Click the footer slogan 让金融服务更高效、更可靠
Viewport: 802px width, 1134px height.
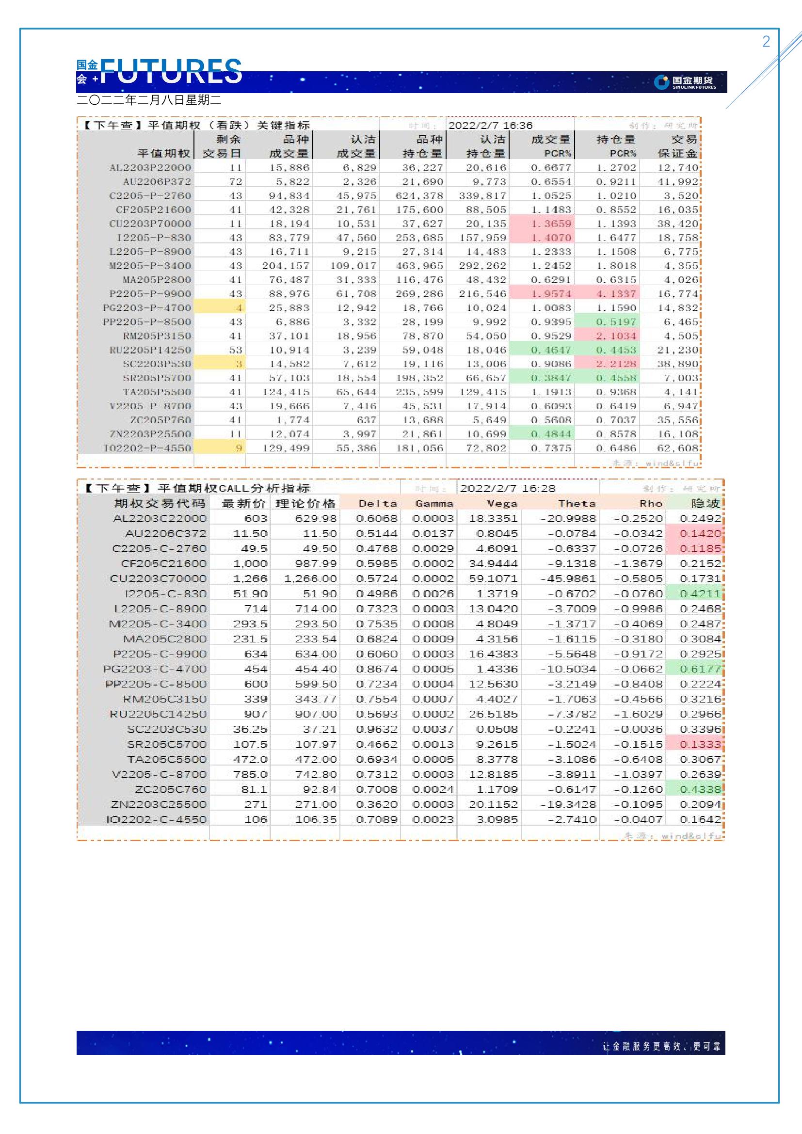tap(661, 1046)
